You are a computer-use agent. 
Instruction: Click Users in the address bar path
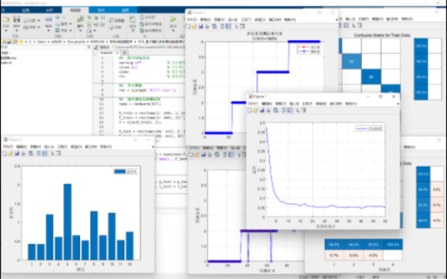tap(41, 42)
